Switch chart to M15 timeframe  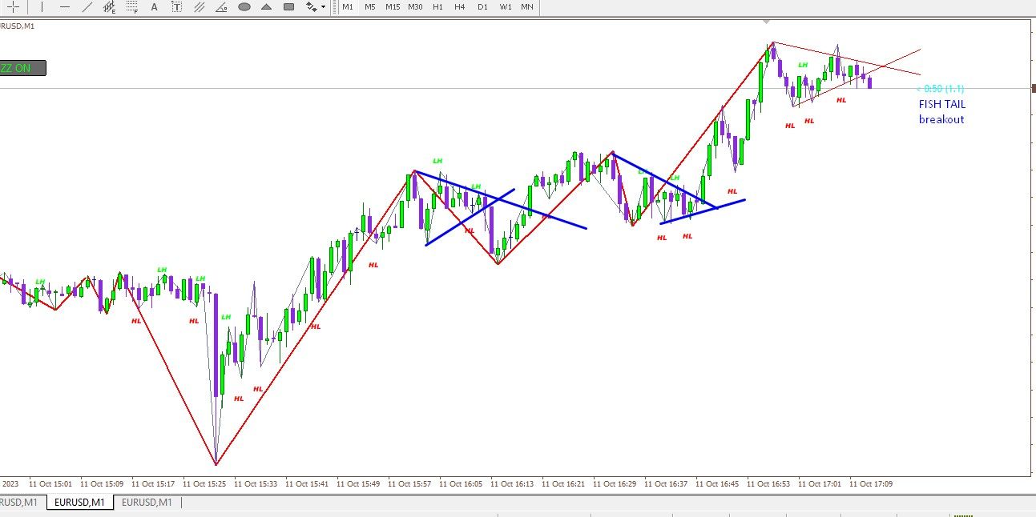tap(393, 6)
